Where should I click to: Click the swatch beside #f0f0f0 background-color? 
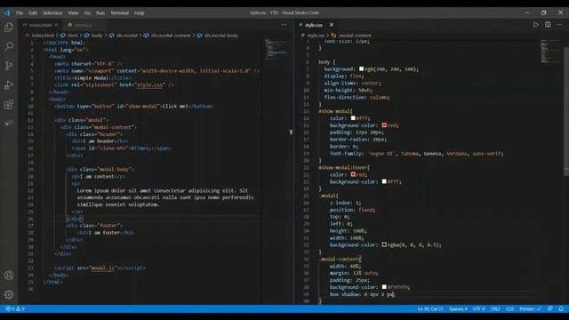click(384, 286)
